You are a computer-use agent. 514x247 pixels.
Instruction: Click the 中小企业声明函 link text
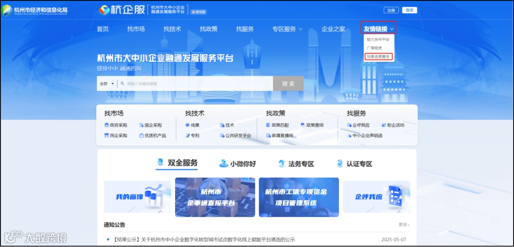[x=367, y=135]
